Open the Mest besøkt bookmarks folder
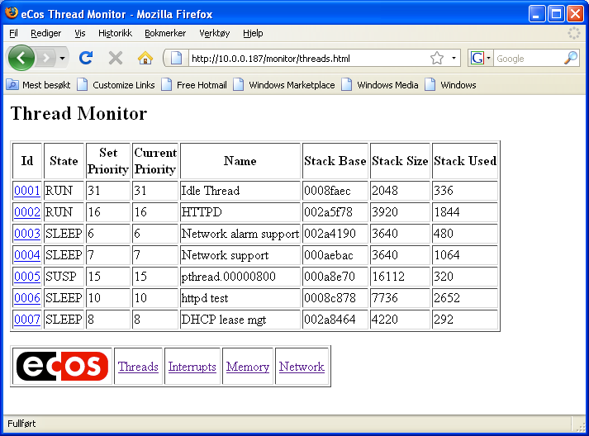The width and height of the screenshot is (589, 436). pos(38,85)
